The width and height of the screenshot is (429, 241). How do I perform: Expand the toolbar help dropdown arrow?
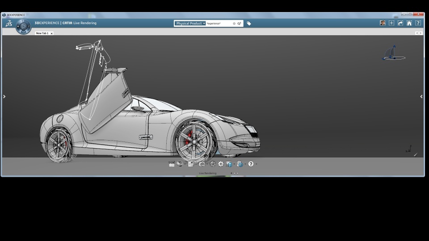(257, 164)
